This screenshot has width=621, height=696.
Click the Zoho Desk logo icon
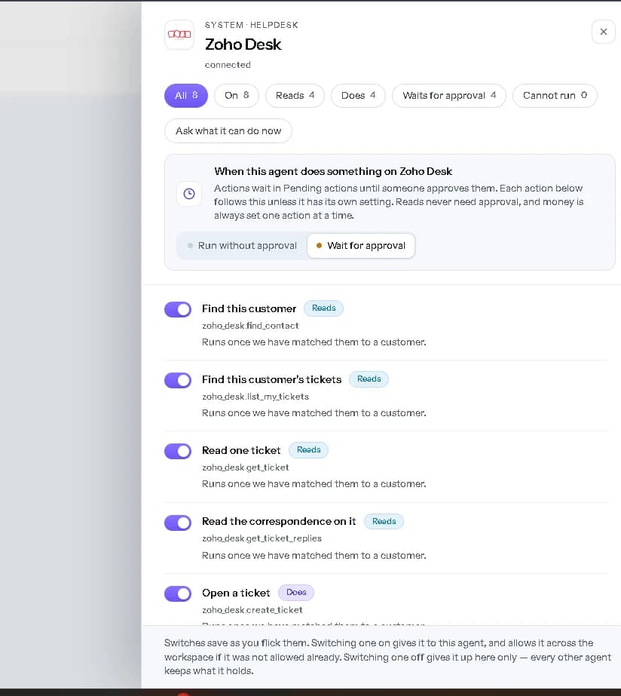(x=179, y=35)
